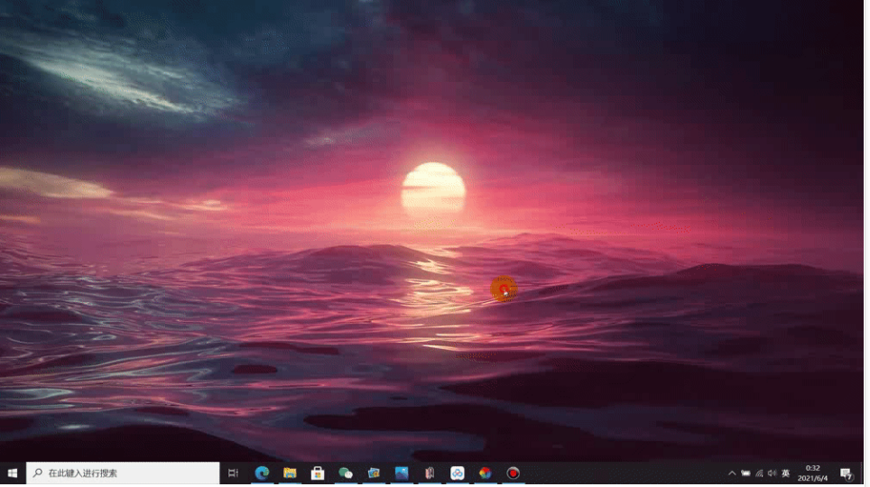Click the taskbar icon right of WeChat
The image size is (870, 487).
pos(374,473)
